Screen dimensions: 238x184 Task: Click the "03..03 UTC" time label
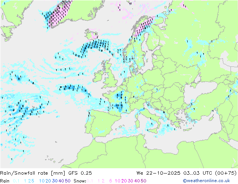pos(197,173)
